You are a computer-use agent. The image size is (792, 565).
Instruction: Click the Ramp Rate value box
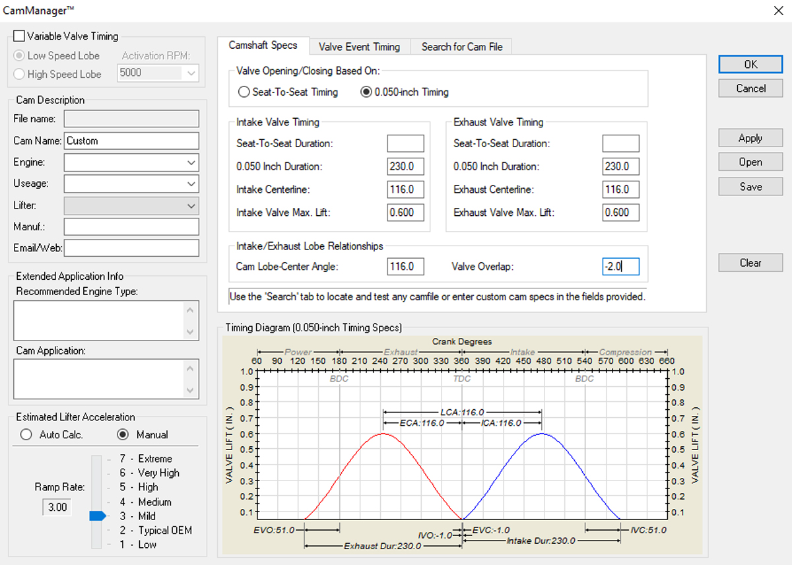point(57,508)
